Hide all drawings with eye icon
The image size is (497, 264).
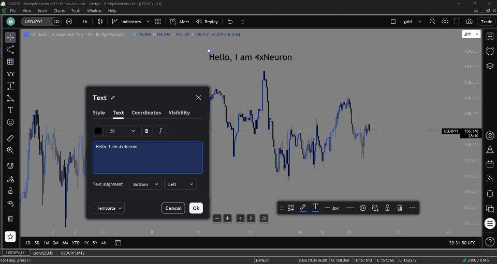10,204
